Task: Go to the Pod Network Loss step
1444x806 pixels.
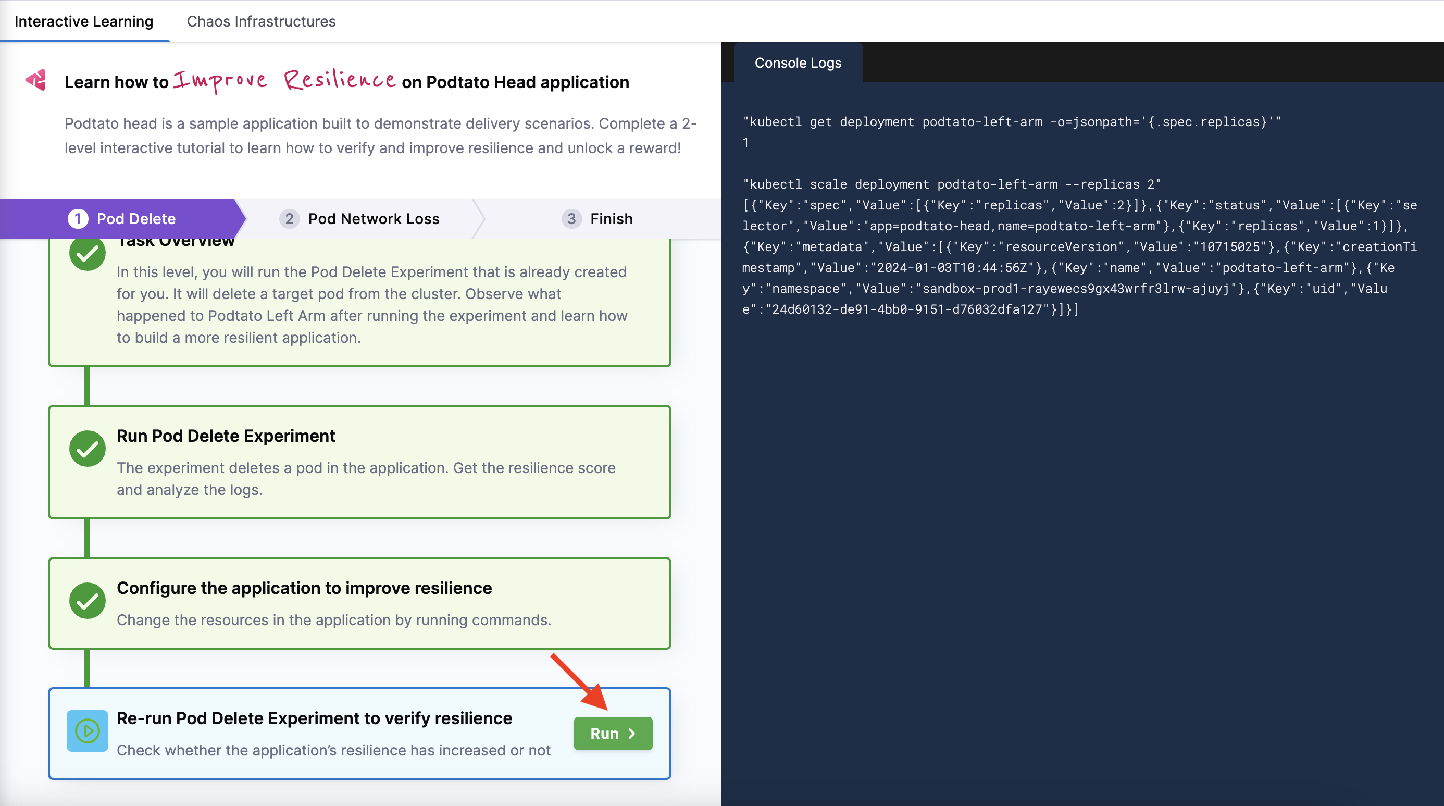Action: coord(374,219)
